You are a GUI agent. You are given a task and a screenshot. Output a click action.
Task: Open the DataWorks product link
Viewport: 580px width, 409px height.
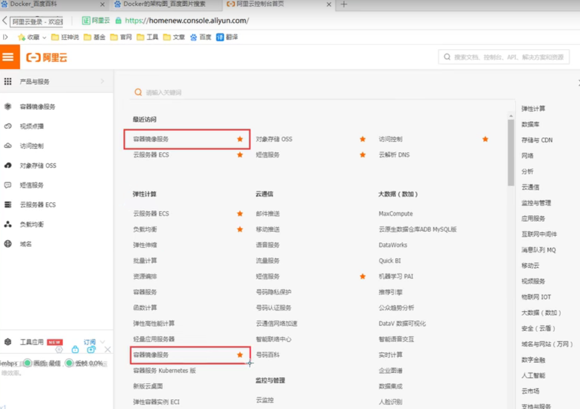click(x=392, y=245)
